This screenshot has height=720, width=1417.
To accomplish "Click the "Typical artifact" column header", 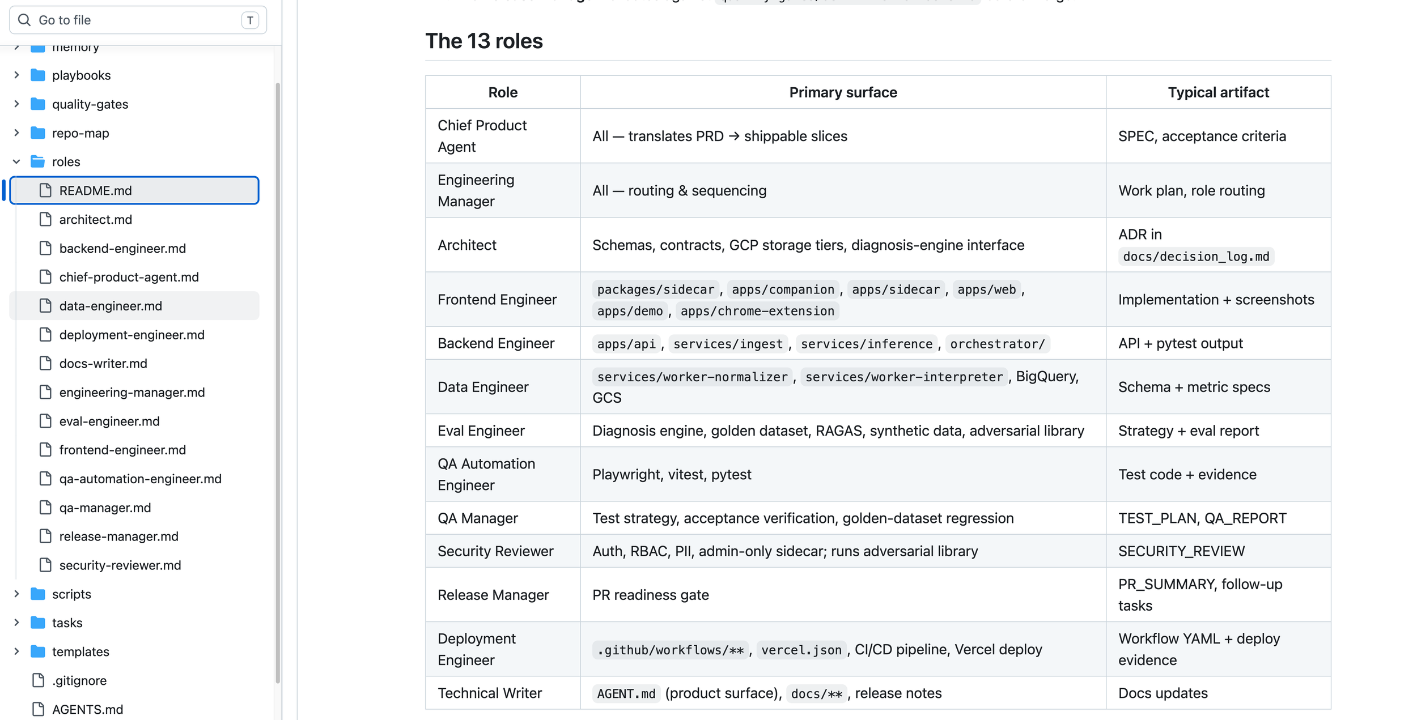I will tap(1218, 92).
